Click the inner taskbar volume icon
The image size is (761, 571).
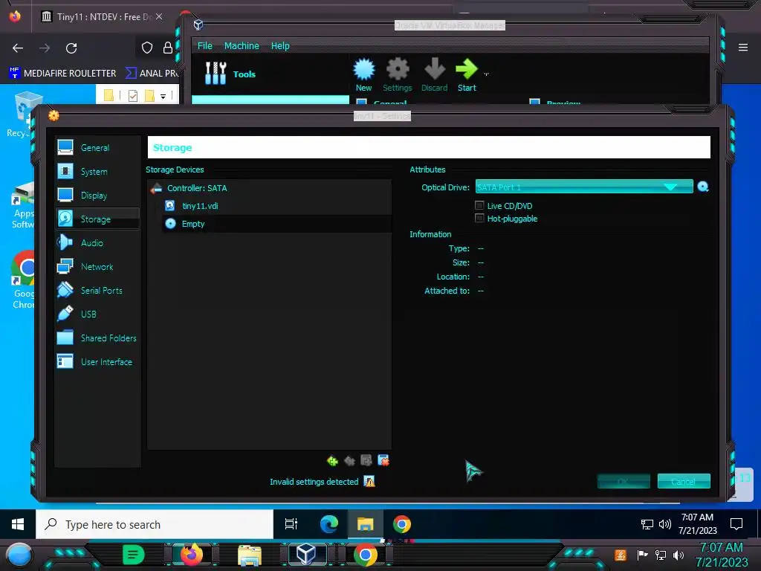pos(665,524)
